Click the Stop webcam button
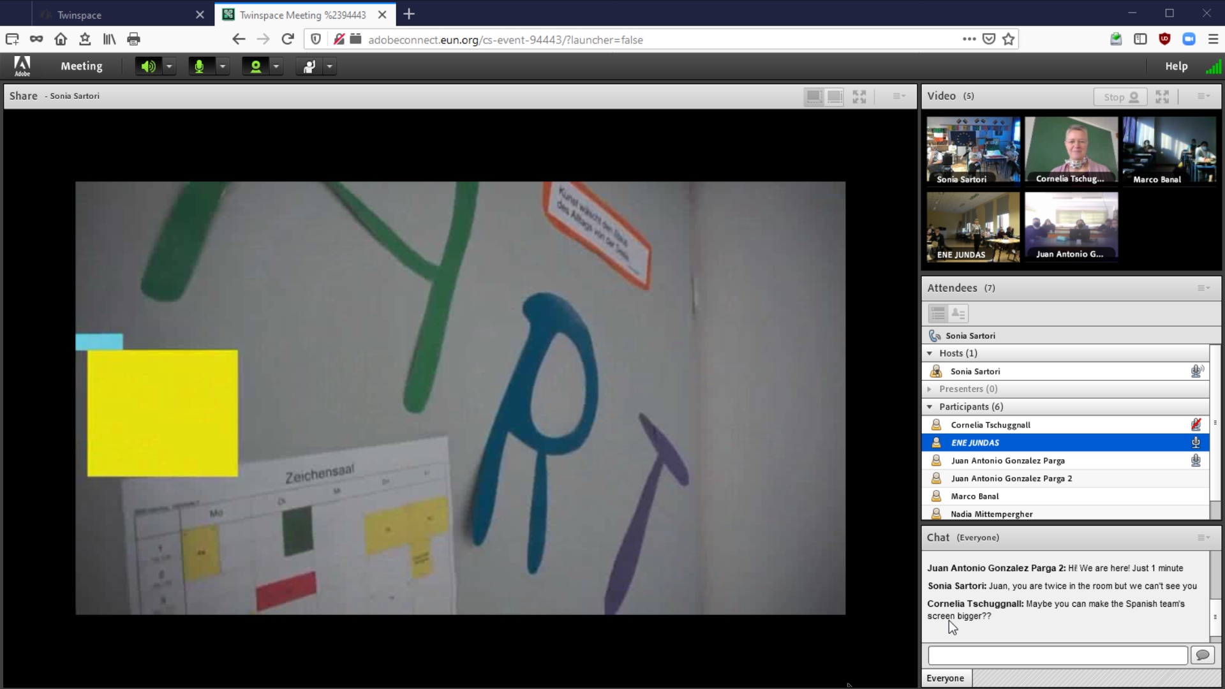The height and width of the screenshot is (689, 1225). tap(1120, 97)
